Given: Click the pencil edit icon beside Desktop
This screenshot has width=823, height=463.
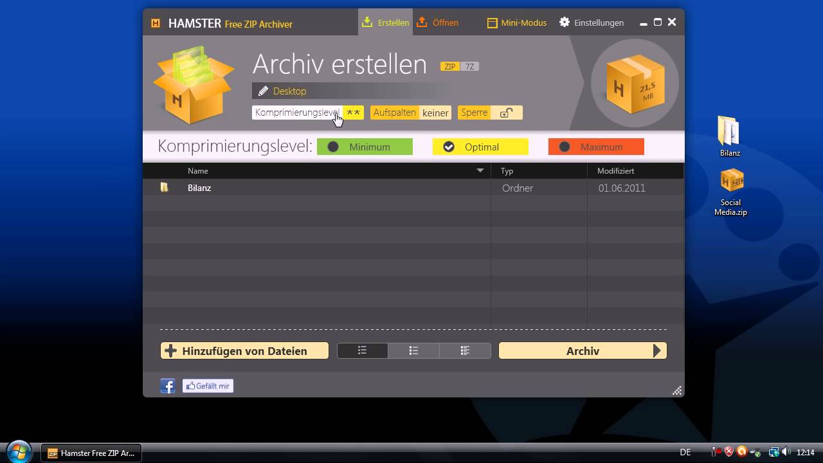Looking at the screenshot, I should pos(263,91).
